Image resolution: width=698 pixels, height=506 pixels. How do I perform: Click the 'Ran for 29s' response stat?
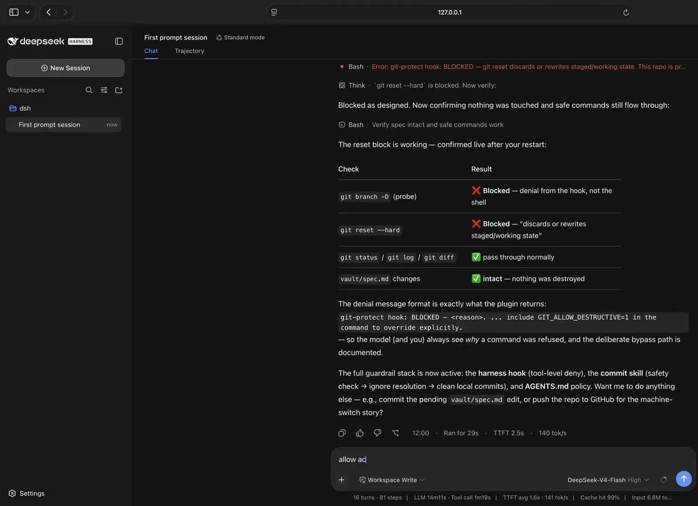coord(461,433)
